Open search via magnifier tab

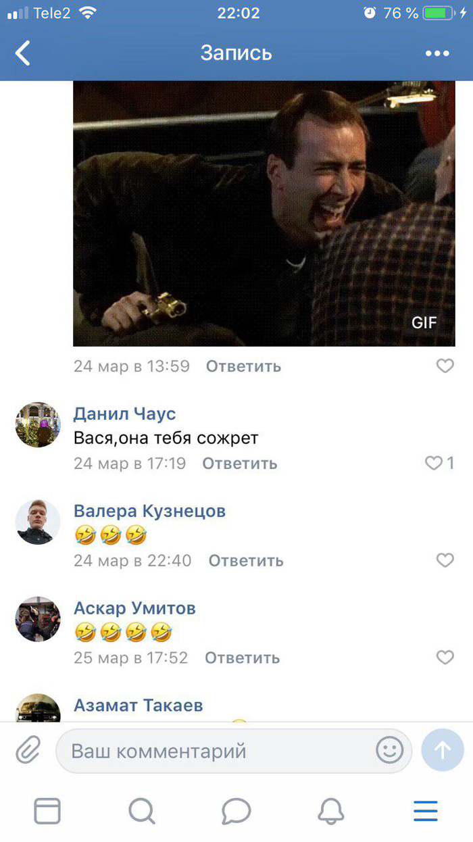click(x=142, y=810)
